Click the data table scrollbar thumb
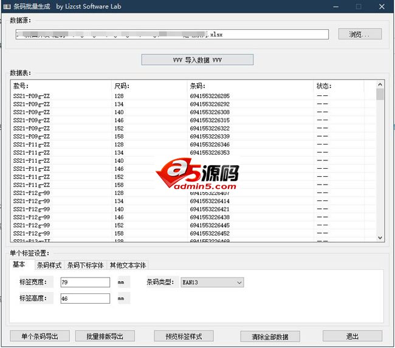This screenshot has height=348, width=395. coord(380,94)
